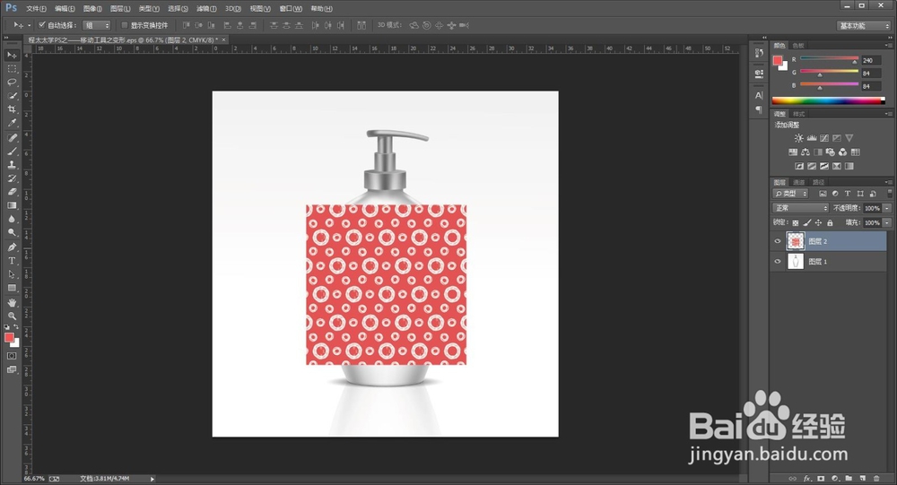Pick the Horizontal Type tool
897x485 pixels.
click(13, 261)
